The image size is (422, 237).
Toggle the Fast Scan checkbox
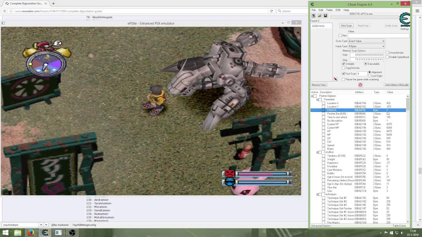[x=343, y=74]
